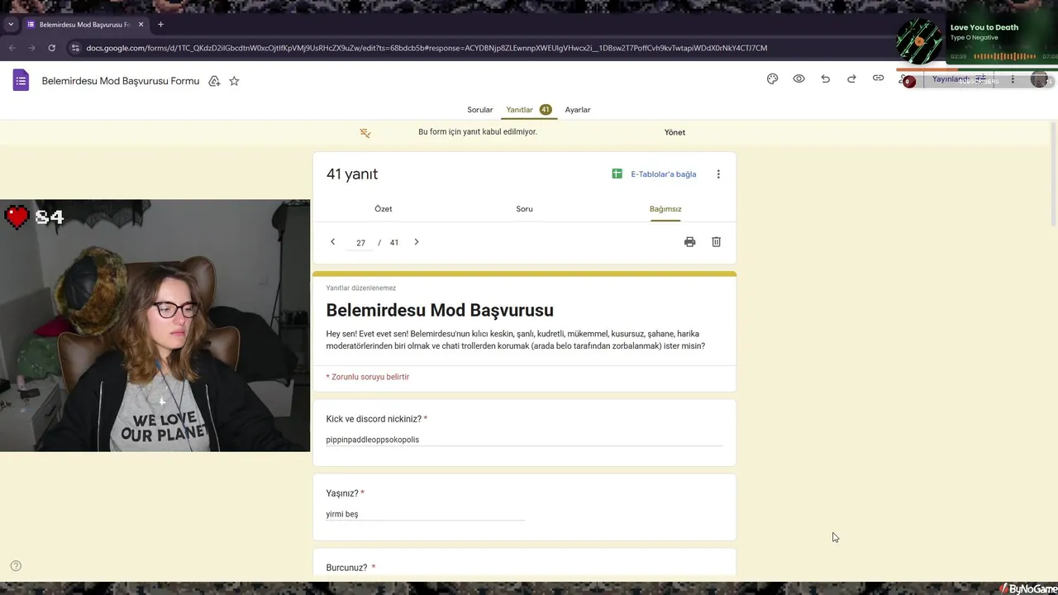Open the site information icon in address bar

[x=75, y=48]
